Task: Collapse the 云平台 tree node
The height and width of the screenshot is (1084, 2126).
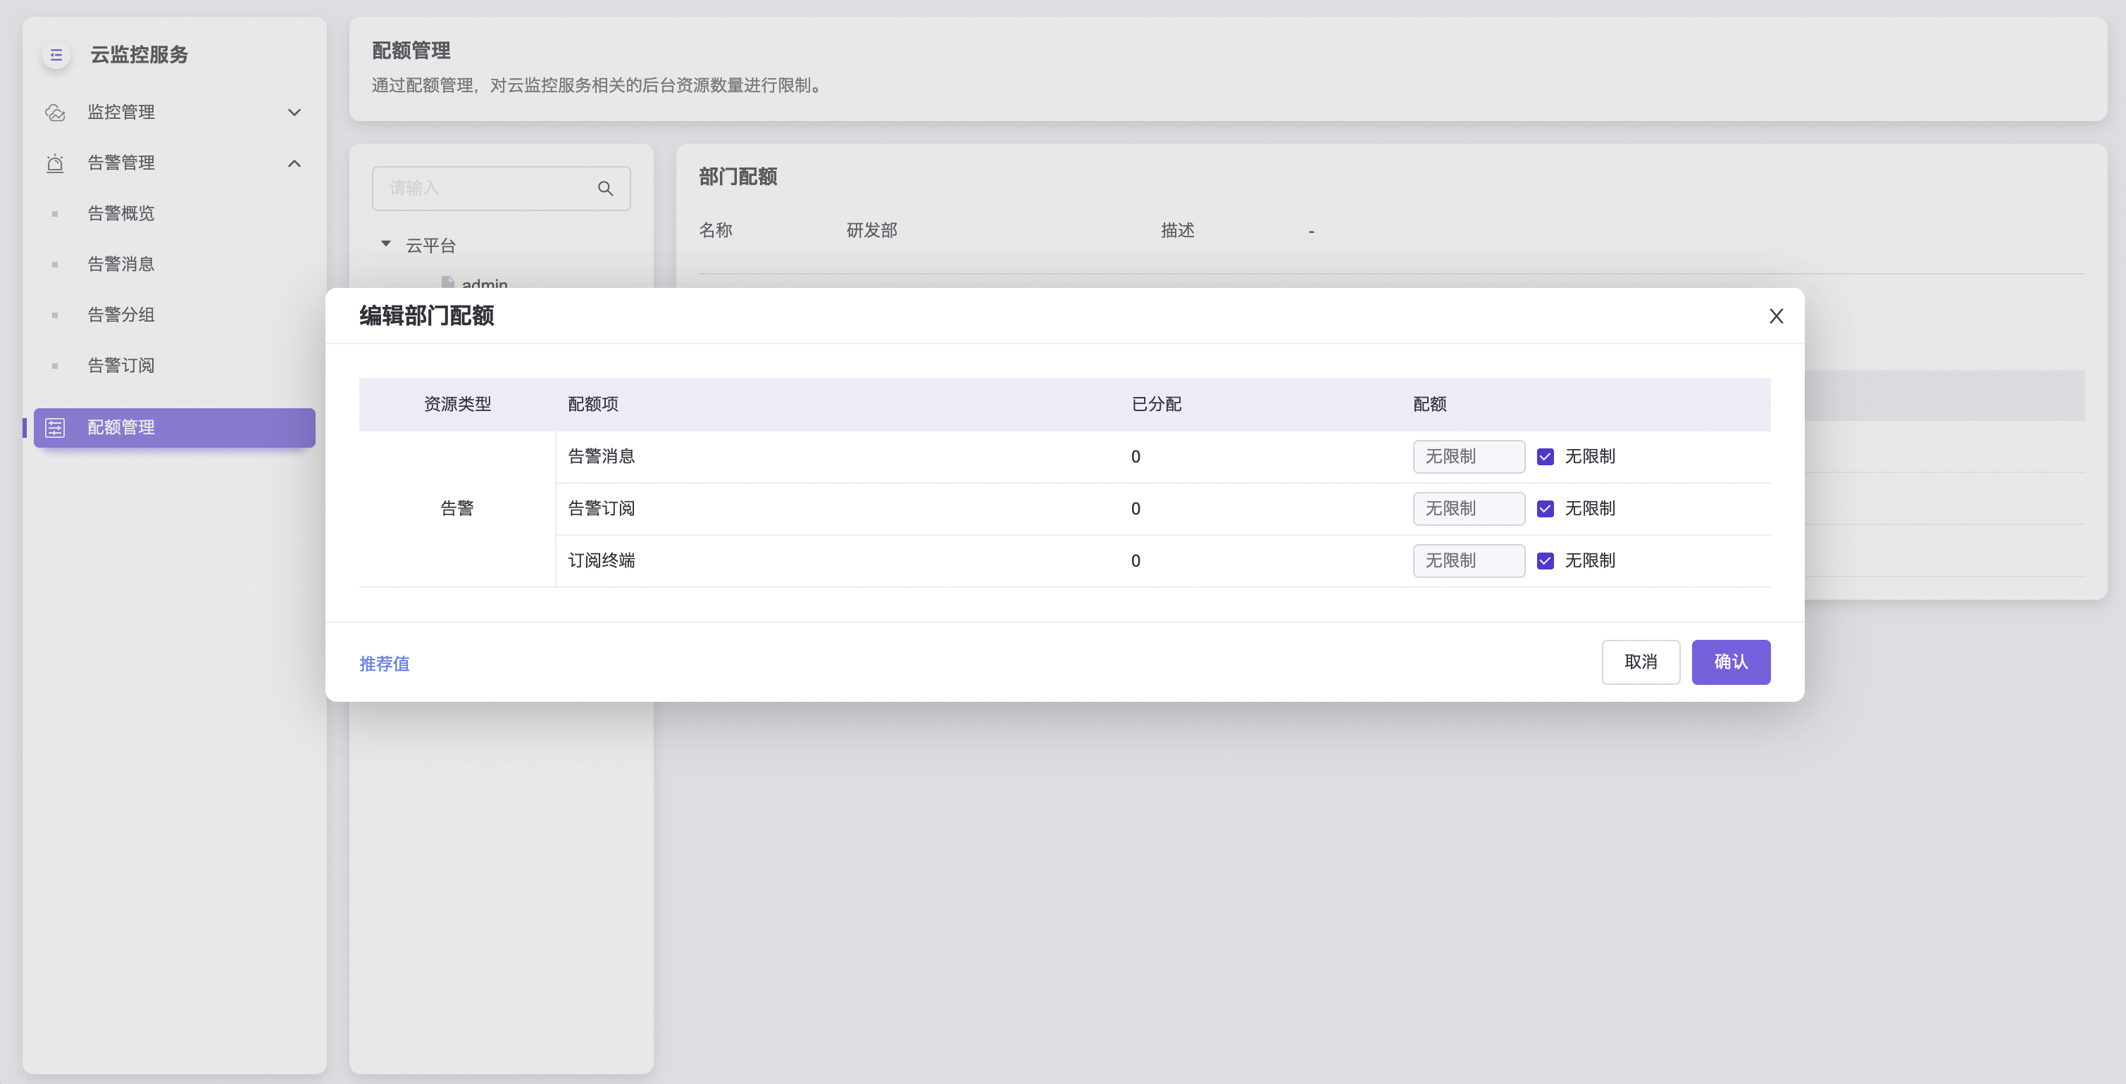Action: tap(385, 244)
